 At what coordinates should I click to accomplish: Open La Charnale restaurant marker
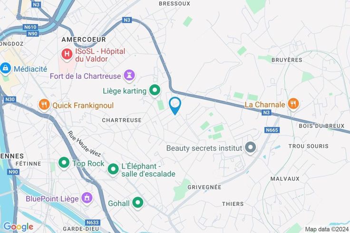(x=293, y=104)
